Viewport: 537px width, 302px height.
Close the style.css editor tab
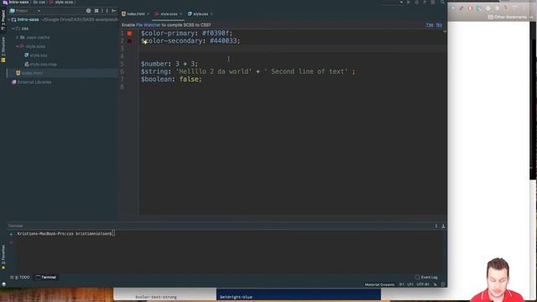[x=211, y=14]
